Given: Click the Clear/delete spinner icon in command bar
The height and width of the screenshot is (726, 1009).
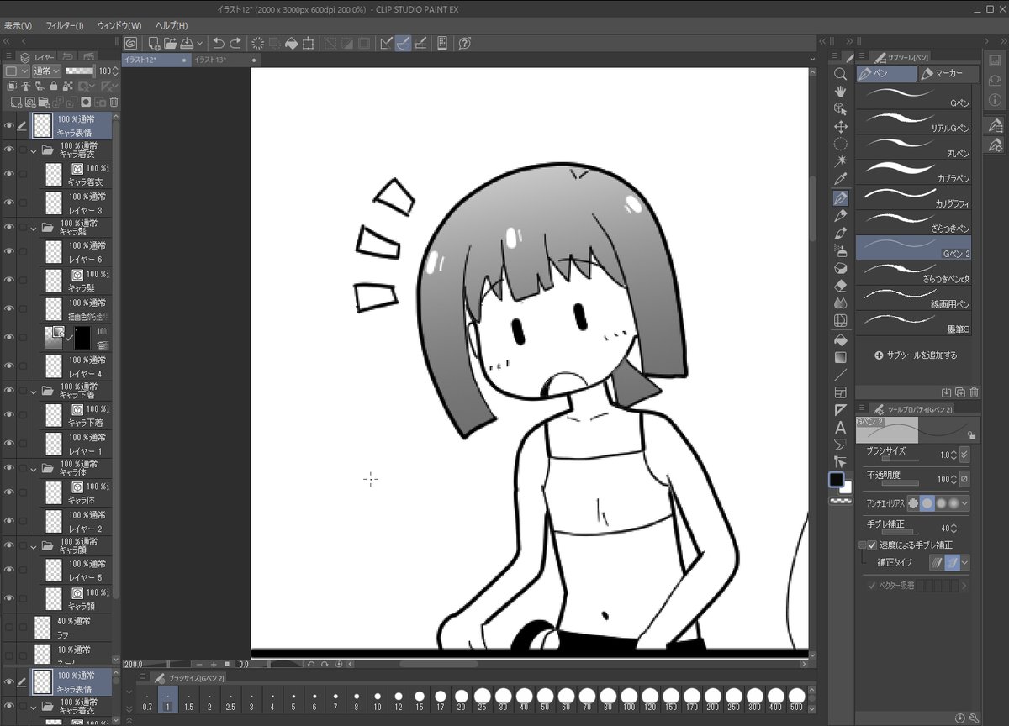Looking at the screenshot, I should click(x=258, y=43).
